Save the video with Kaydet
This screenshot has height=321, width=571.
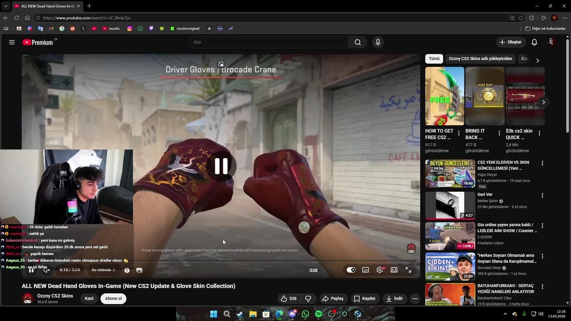tap(364, 299)
